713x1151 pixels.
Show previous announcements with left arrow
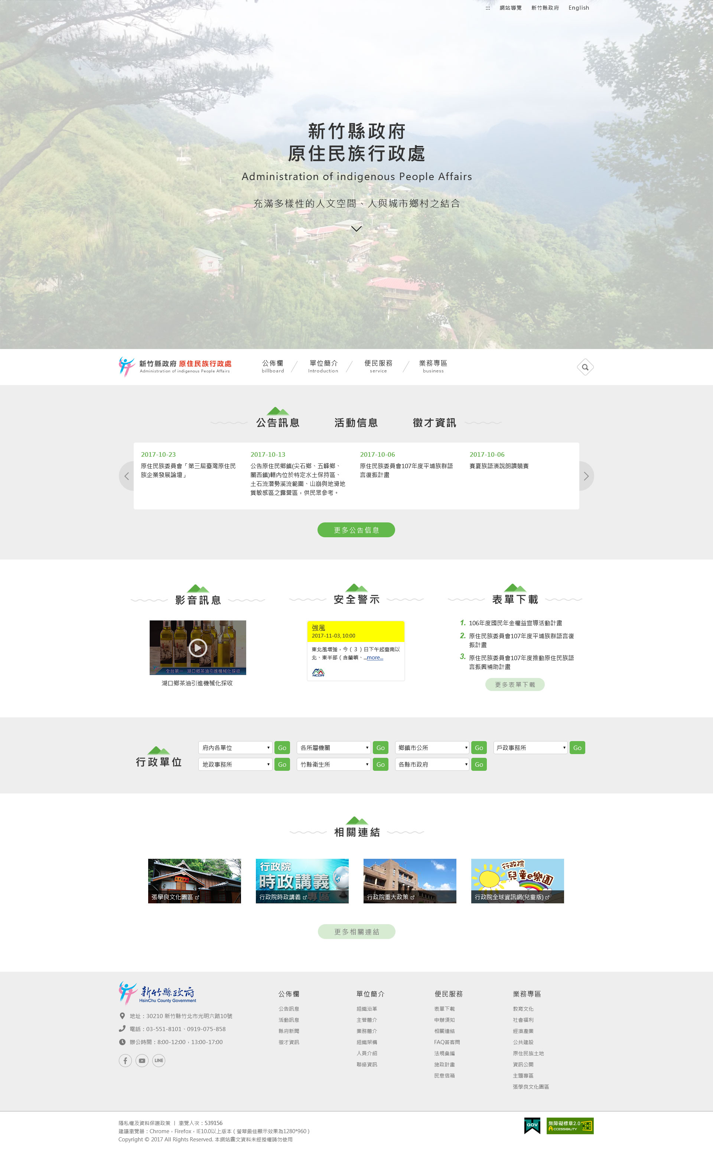[126, 476]
